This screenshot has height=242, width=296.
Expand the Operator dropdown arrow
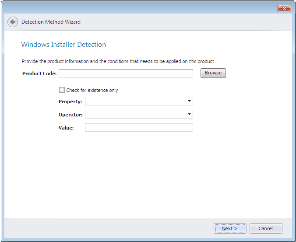(189, 115)
